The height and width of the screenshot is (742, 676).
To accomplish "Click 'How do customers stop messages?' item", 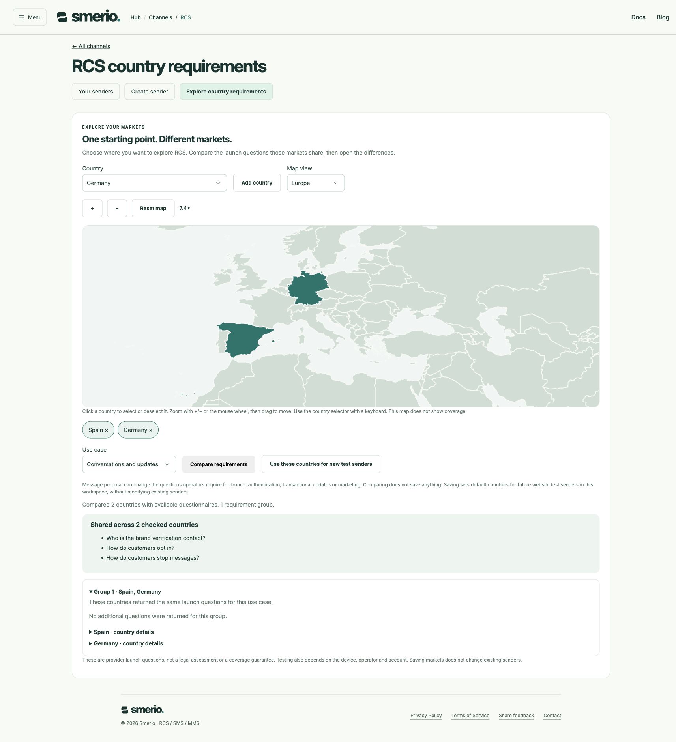I will [x=153, y=558].
